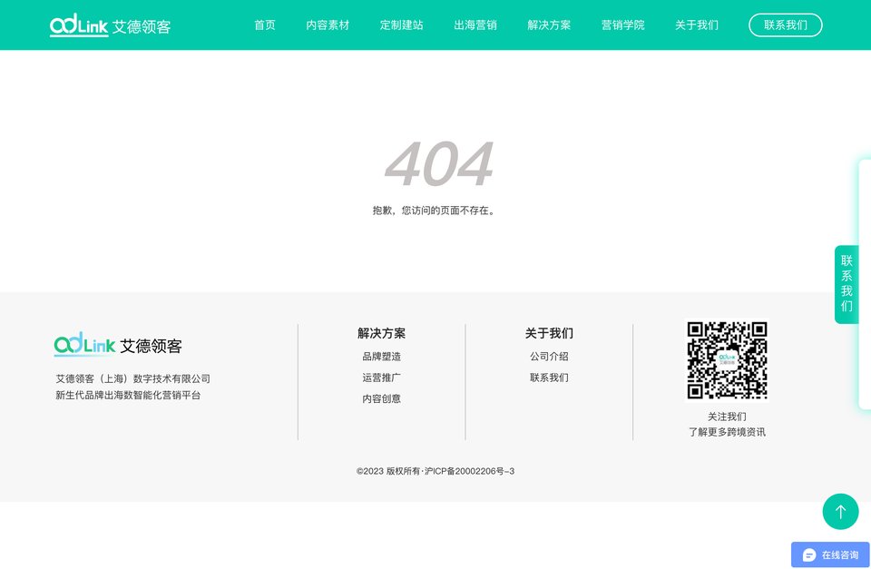The height and width of the screenshot is (569, 871).
Task: Click the footer 联系我们 link
Action: coord(549,378)
